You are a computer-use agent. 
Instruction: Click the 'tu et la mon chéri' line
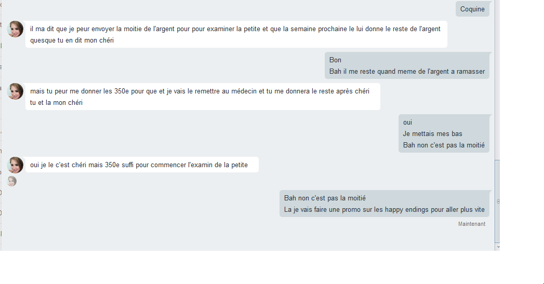coord(56,103)
